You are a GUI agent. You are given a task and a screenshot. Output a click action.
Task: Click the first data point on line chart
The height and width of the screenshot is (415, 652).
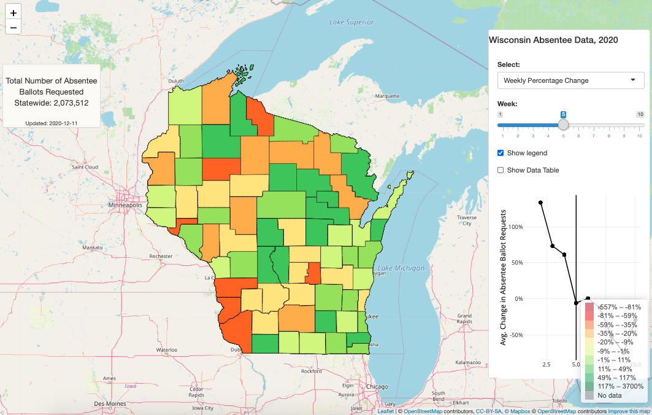pyautogui.click(x=540, y=203)
